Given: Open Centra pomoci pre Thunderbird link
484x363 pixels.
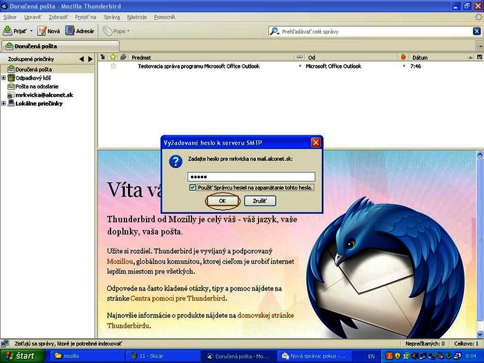Looking at the screenshot, I should pyautogui.click(x=178, y=298).
